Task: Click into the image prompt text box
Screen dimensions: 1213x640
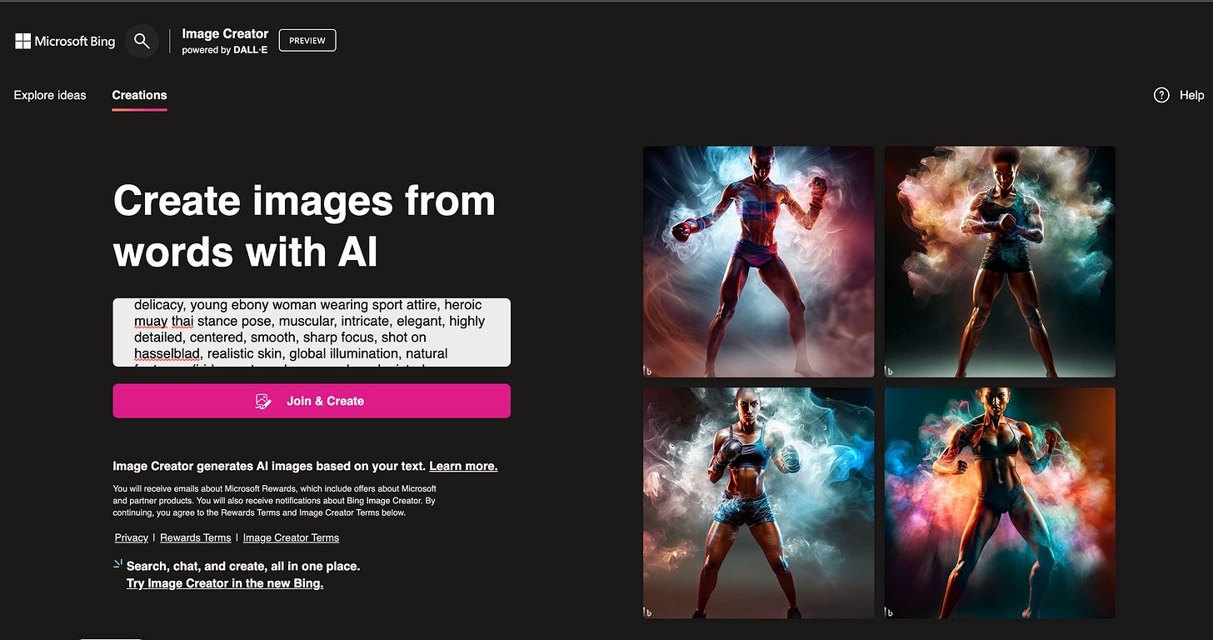Action: (x=312, y=332)
